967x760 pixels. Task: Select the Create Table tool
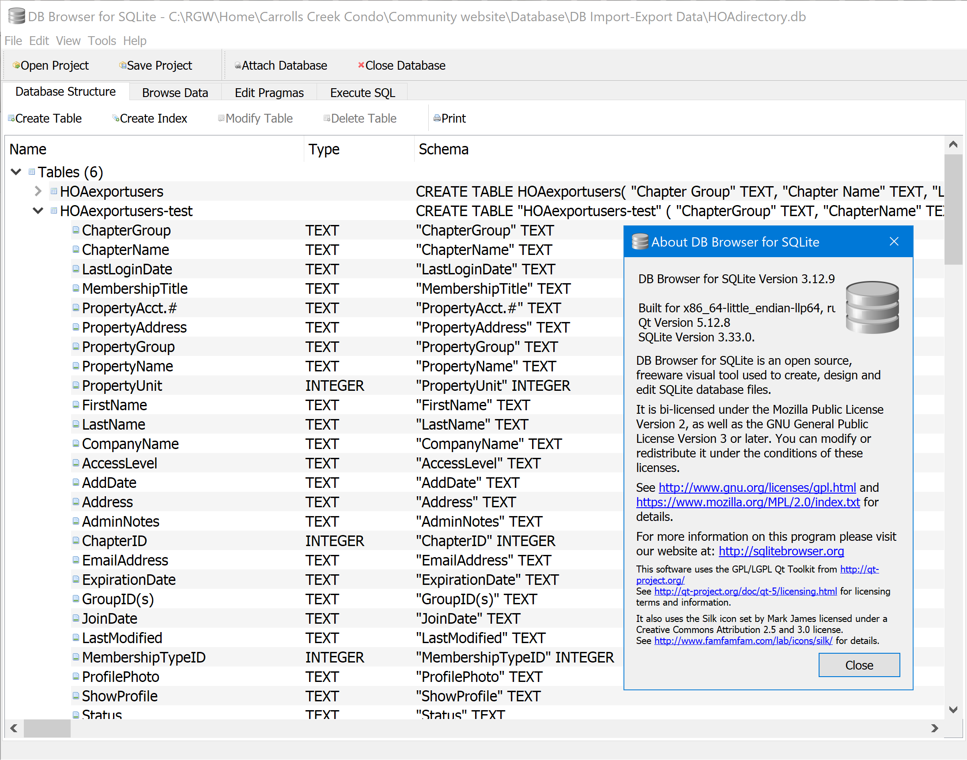pos(45,118)
